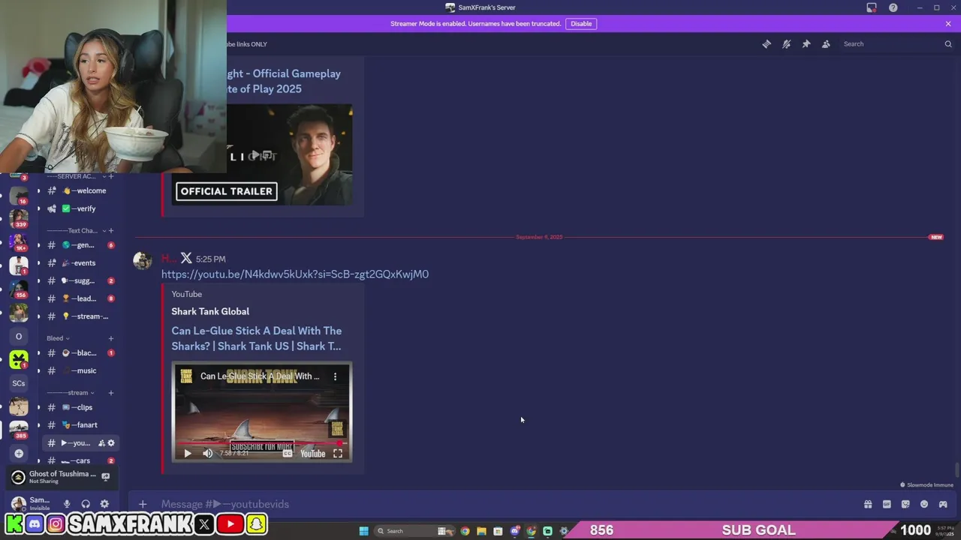Open the GIF picker
Image resolution: width=961 pixels, height=540 pixels.
pyautogui.click(x=887, y=504)
